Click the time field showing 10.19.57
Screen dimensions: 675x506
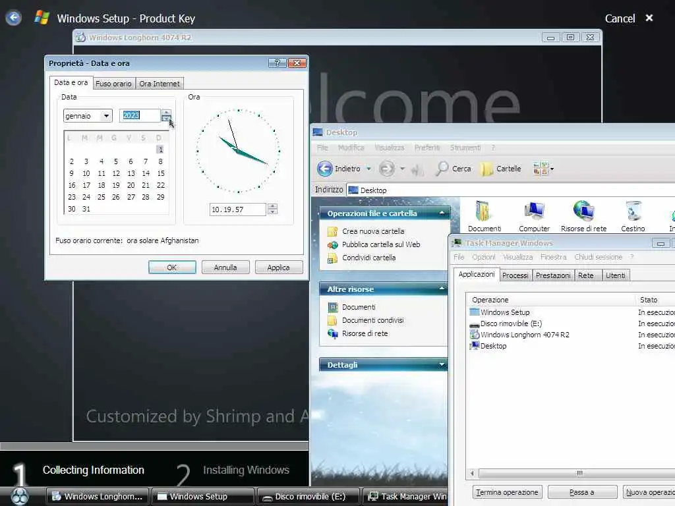pyautogui.click(x=238, y=210)
